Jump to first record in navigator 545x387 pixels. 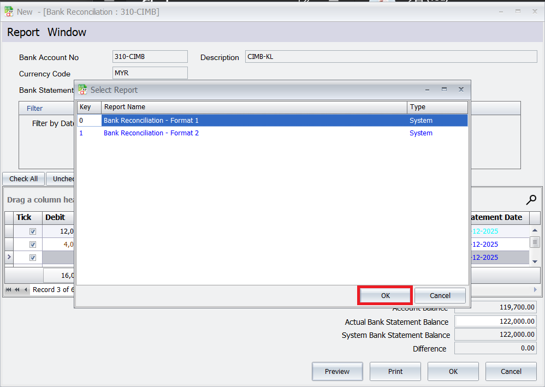click(8, 290)
